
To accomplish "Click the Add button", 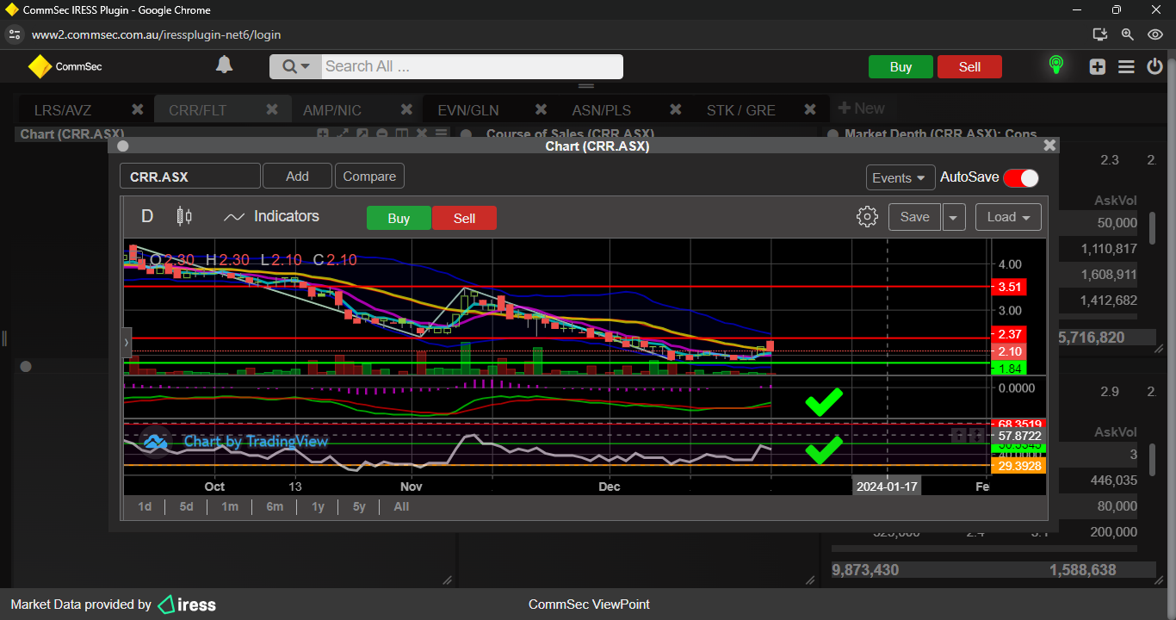I will [x=297, y=176].
